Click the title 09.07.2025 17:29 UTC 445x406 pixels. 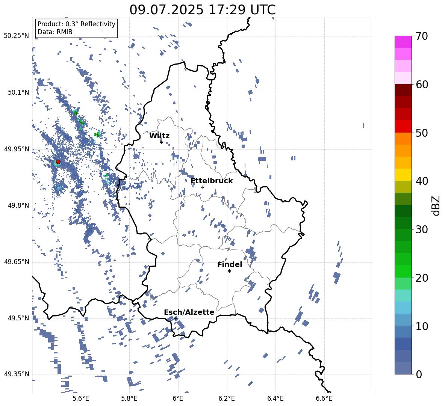[x=203, y=10]
